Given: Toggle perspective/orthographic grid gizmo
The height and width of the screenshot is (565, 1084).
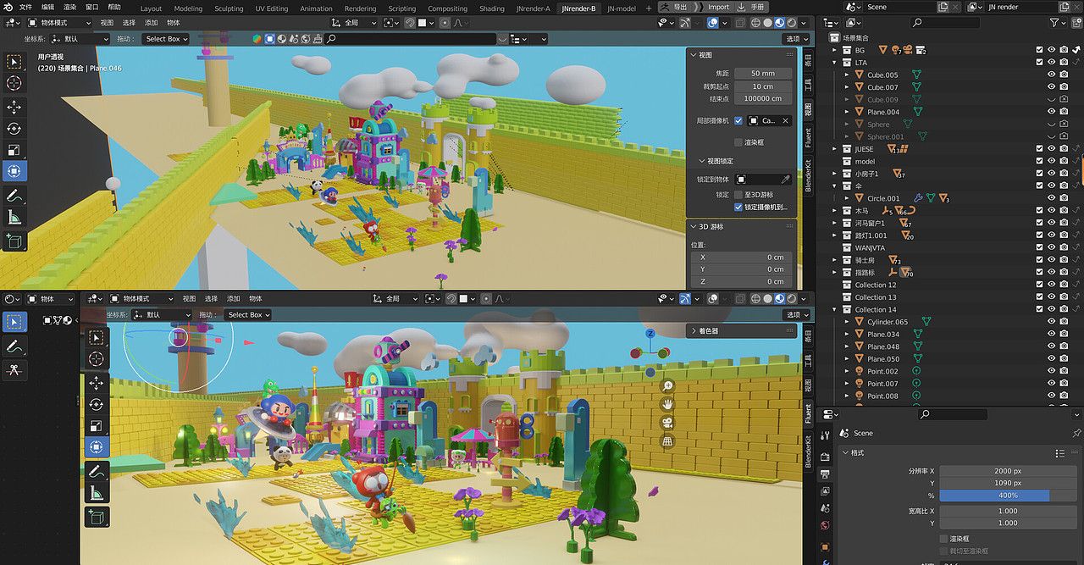Looking at the screenshot, I should coord(667,442).
